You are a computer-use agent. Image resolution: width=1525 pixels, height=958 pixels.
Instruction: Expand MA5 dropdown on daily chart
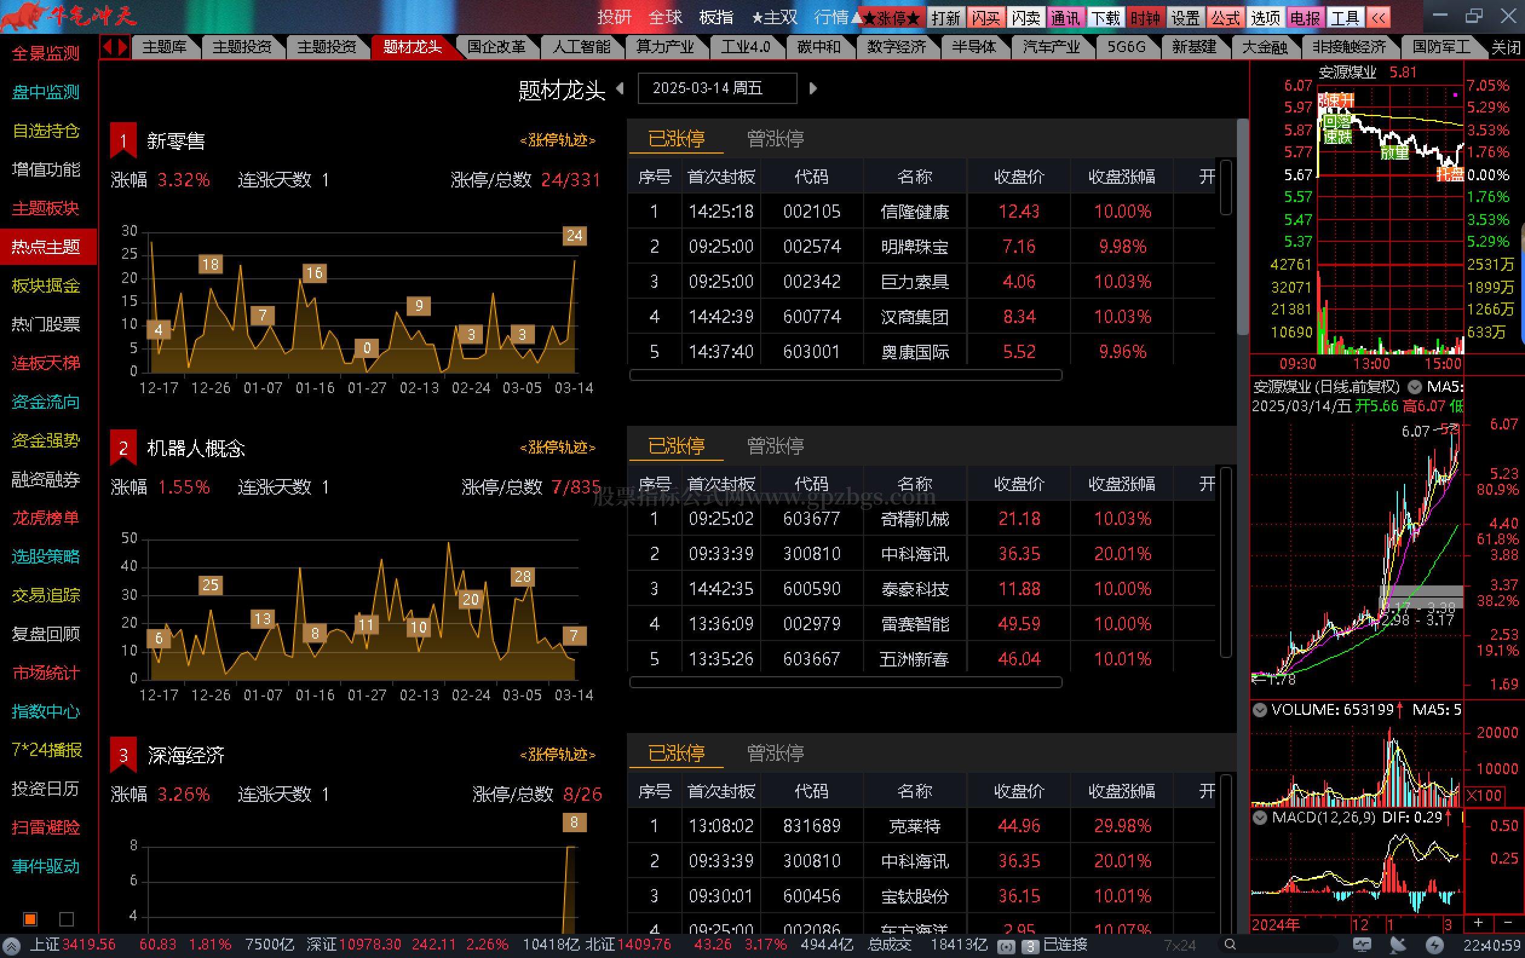tap(1414, 386)
